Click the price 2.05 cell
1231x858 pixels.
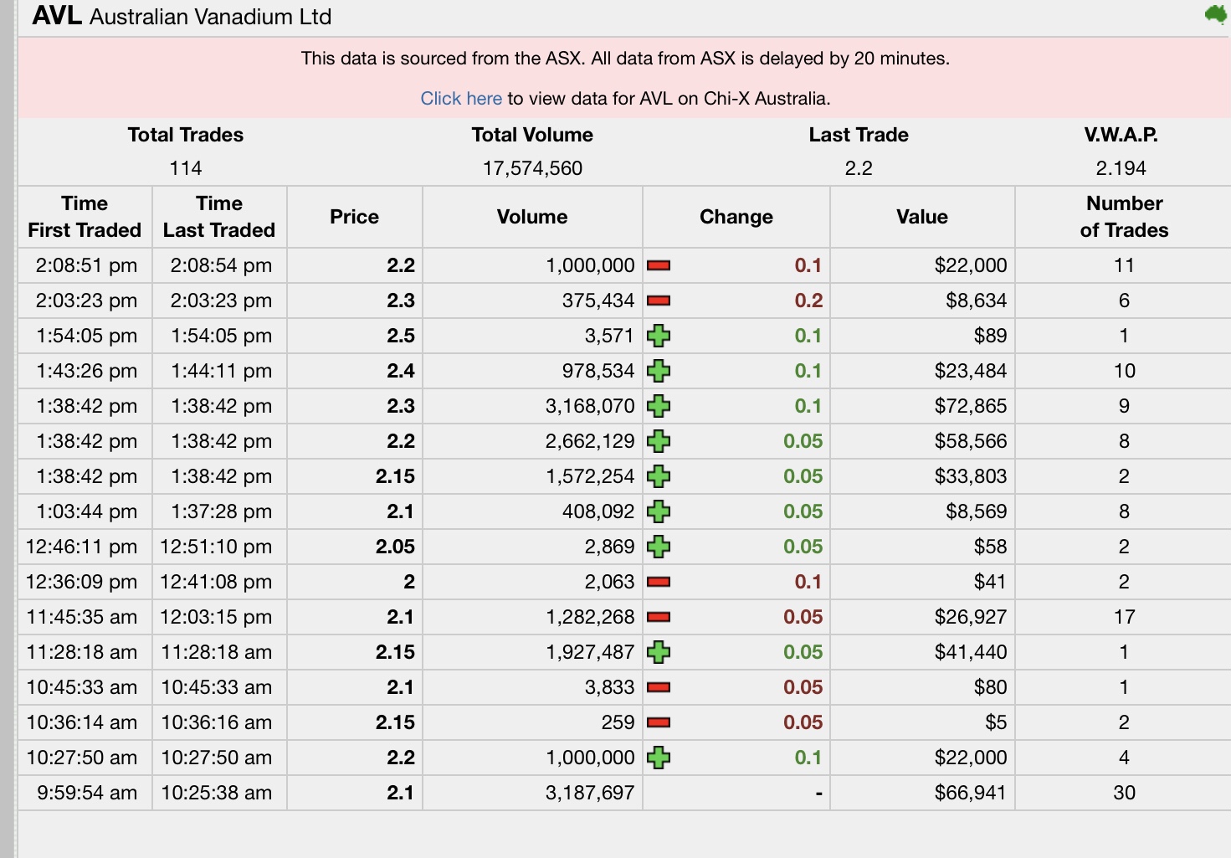pos(355,547)
